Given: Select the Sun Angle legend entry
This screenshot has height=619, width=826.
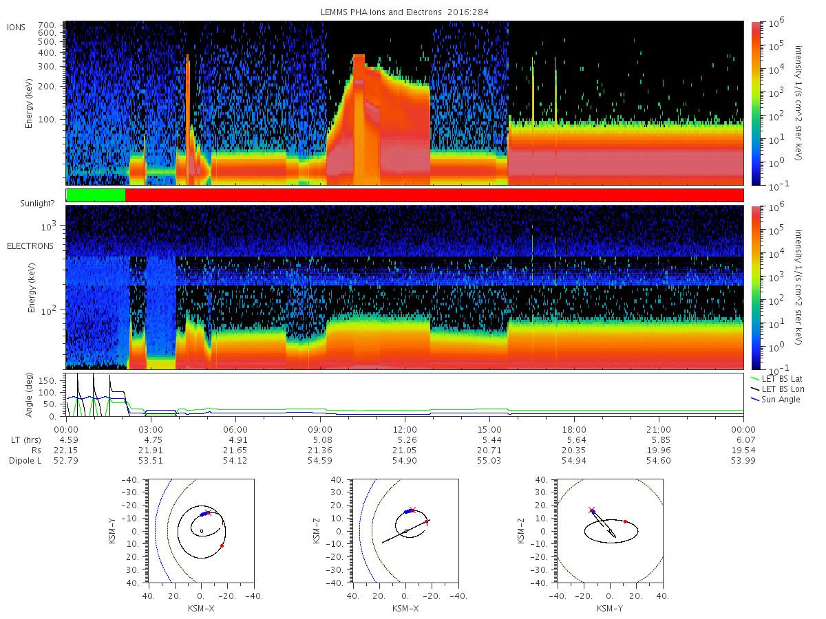Looking at the screenshot, I should [x=776, y=400].
